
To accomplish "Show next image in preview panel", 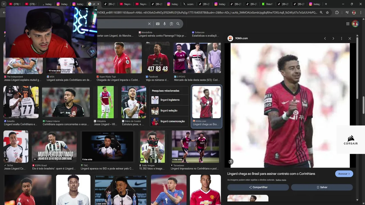I will click(333, 38).
